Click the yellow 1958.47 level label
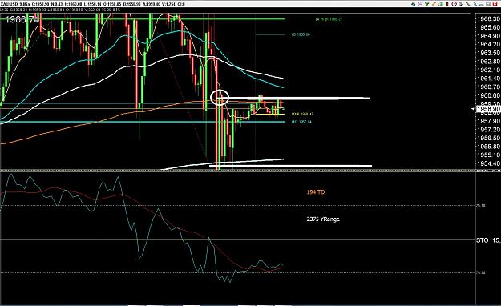This screenshot has height=306, width=501. pyautogui.click(x=302, y=114)
